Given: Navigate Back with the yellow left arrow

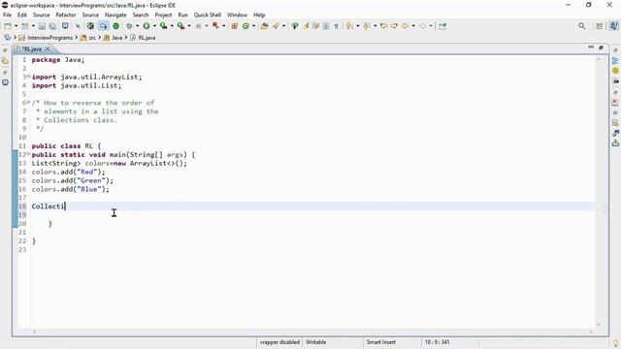Looking at the screenshot, I should click(x=406, y=26).
